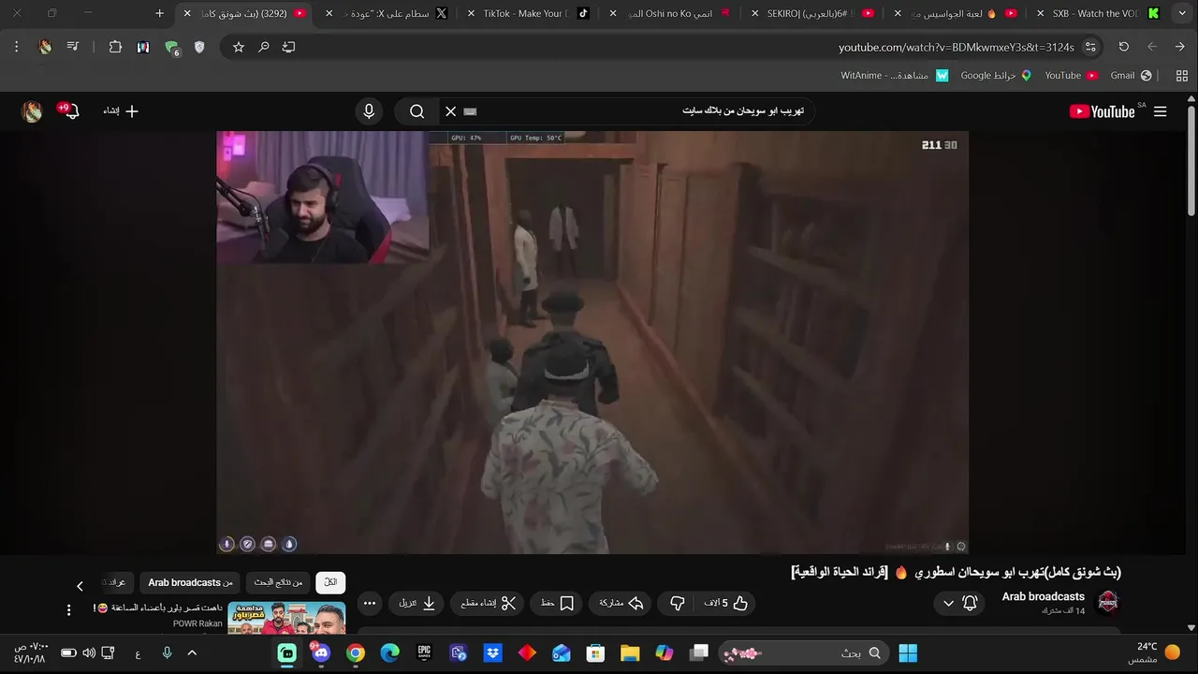Switch to the X سطام tab
Image resolution: width=1198 pixels, height=674 pixels.
(x=388, y=13)
